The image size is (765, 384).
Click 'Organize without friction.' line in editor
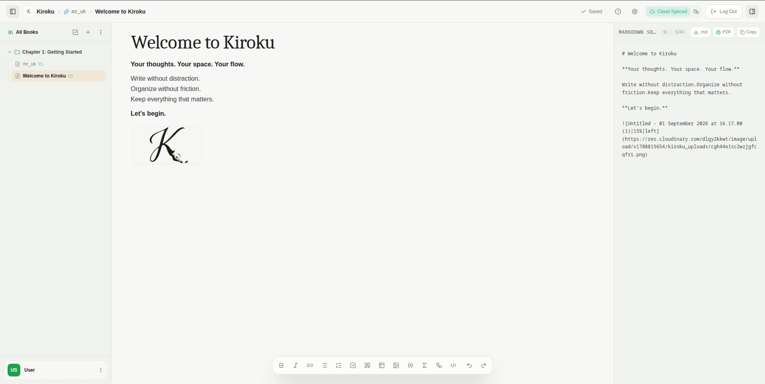(166, 89)
